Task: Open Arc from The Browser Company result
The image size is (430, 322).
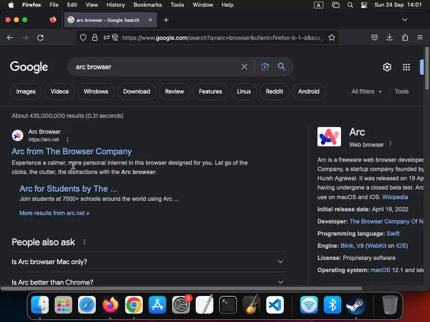Action: [x=71, y=151]
